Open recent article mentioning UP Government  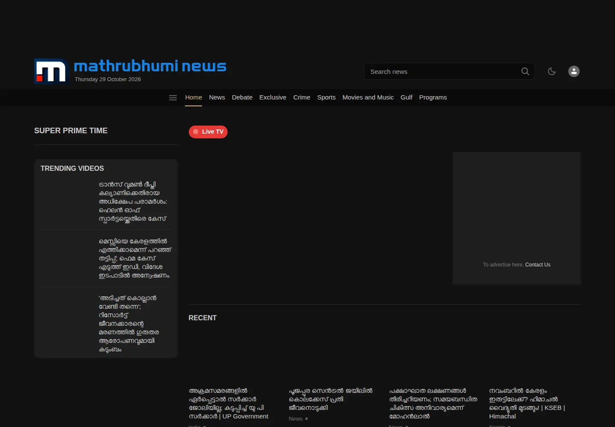tap(228, 404)
